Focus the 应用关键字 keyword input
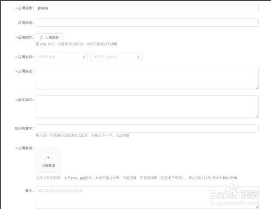 [x=147, y=128]
